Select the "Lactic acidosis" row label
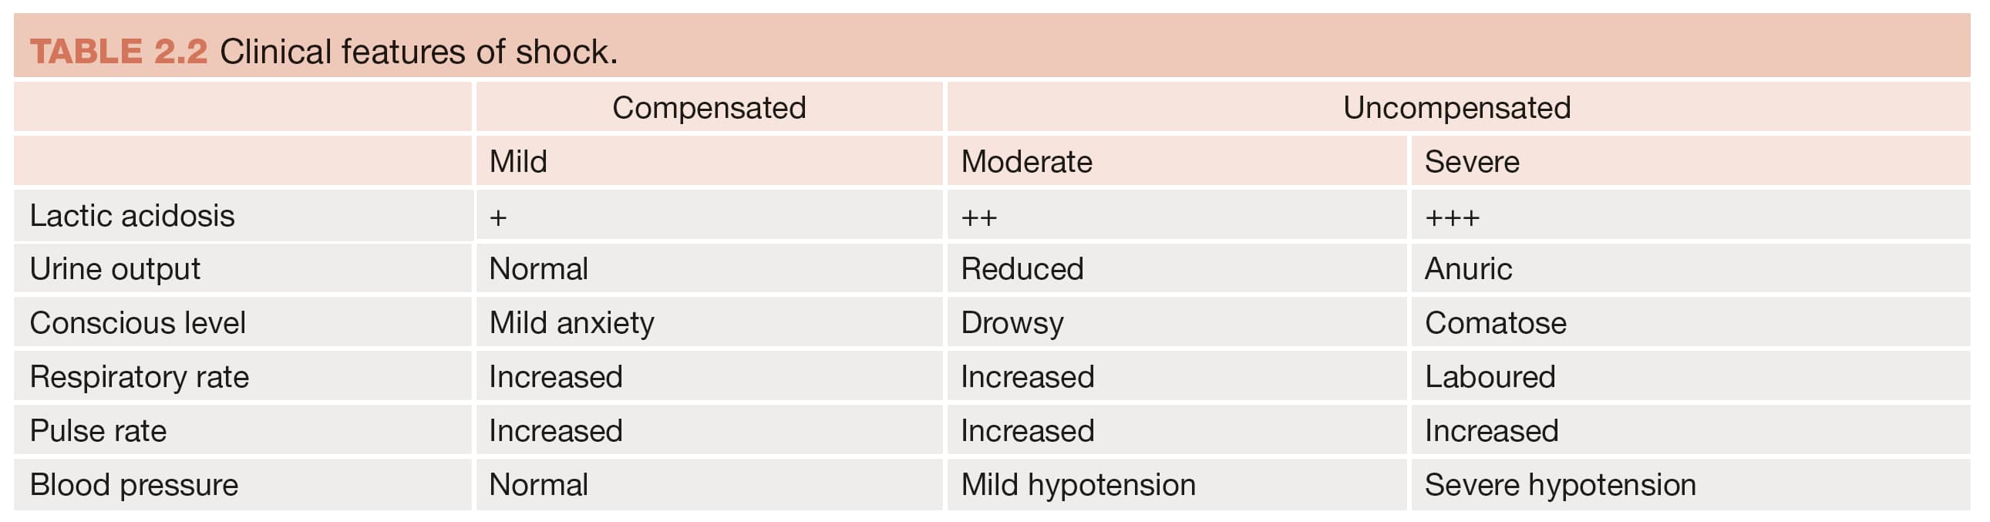Viewport: 1990px width, 522px height. click(132, 215)
